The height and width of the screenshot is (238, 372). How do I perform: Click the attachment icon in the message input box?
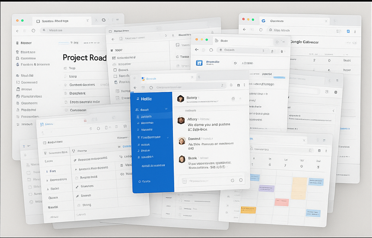(184, 180)
